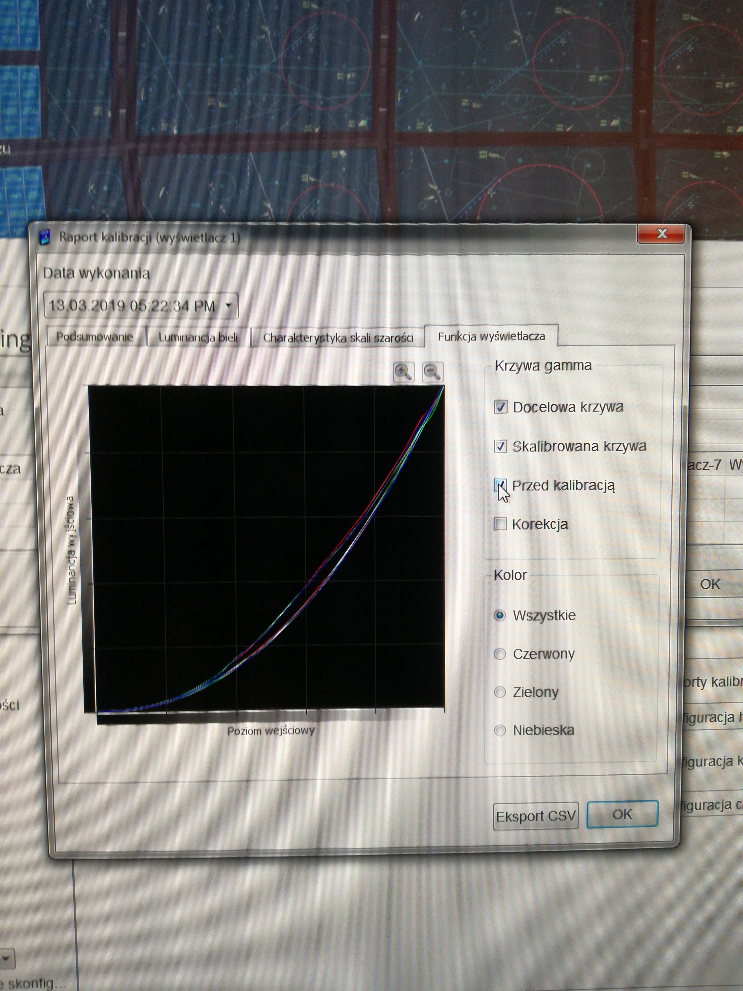Select the Wszystkie color radio button
Image resolution: width=743 pixels, height=991 pixels.
pos(500,615)
